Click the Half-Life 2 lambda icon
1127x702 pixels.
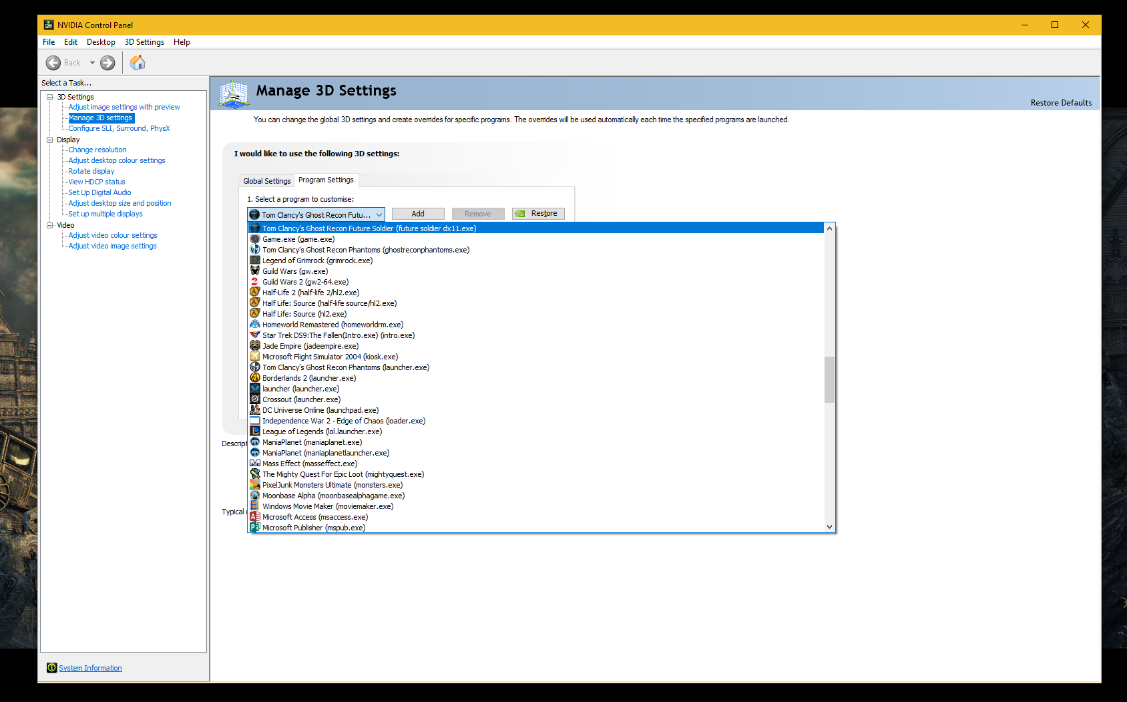click(254, 293)
